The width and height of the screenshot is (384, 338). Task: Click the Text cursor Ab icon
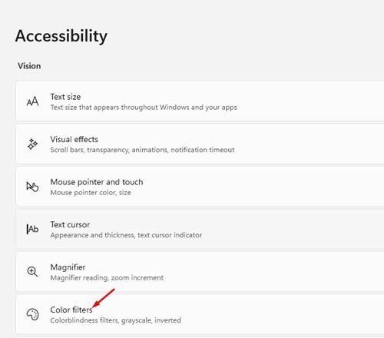tap(32, 229)
